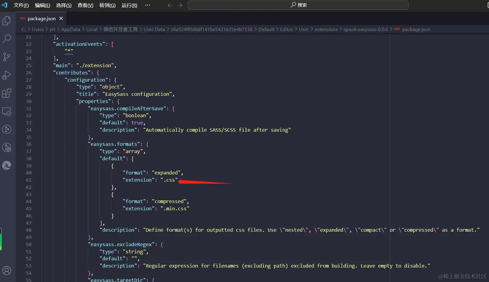The width and height of the screenshot is (489, 282).
Task: Open the Default breadcrumb
Action: point(266,29)
